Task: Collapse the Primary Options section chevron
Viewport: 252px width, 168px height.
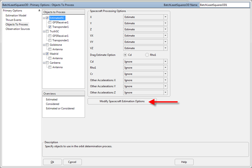Action: [x=39, y=10]
